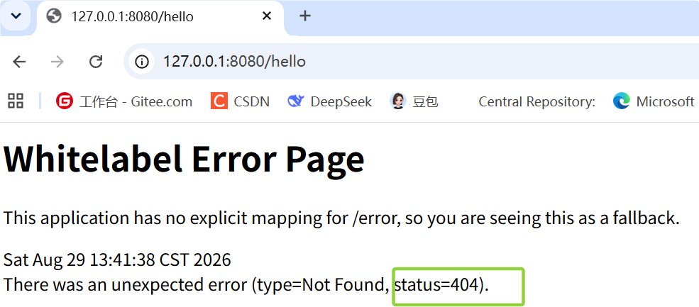The height and width of the screenshot is (307, 699).
Task: View site information icon in address bar
Action: coord(141,62)
